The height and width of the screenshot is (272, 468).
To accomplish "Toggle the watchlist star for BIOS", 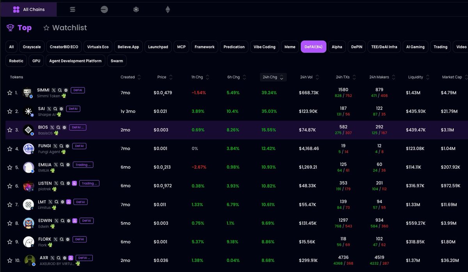I will click(x=10, y=130).
